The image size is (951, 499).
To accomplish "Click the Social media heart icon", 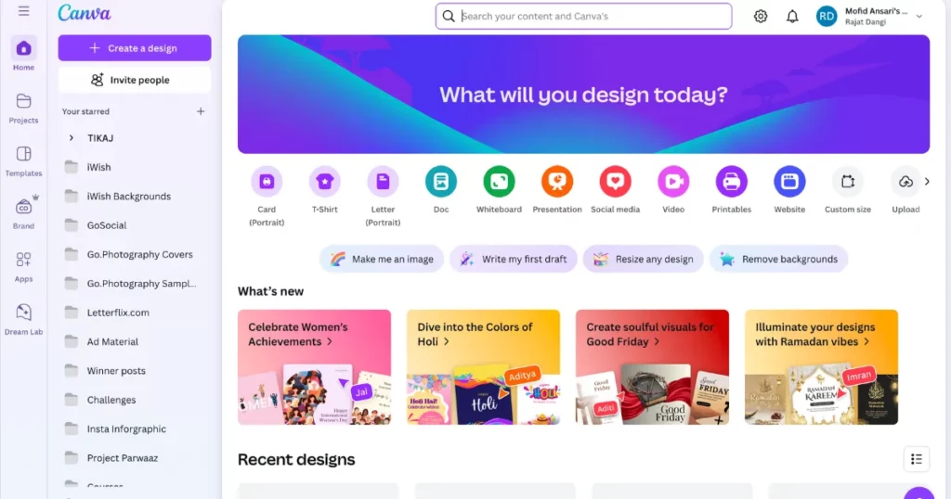I will (615, 181).
